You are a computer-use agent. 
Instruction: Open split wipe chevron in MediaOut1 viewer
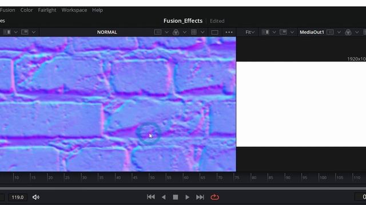pyautogui.click(x=274, y=32)
